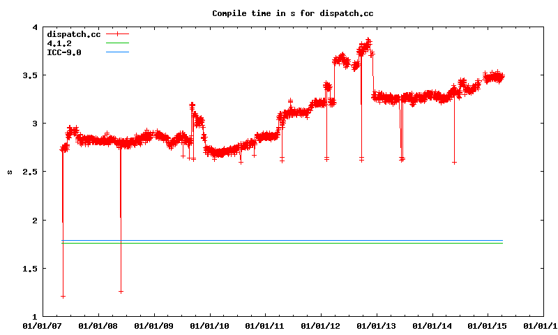Click the y-axis label "s"
Screen dimensions: 558x335
(x=10, y=172)
